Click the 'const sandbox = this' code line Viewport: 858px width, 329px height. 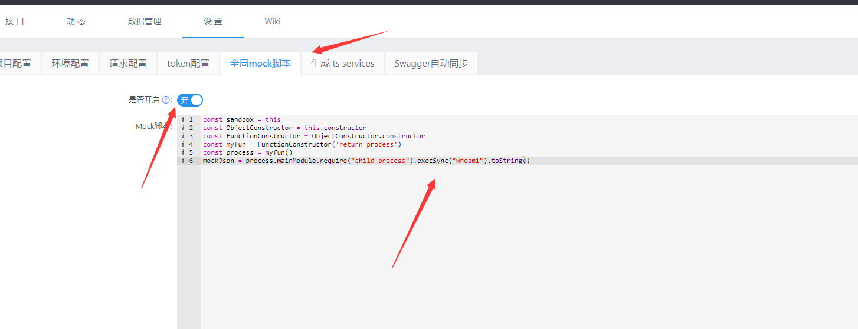(242, 119)
